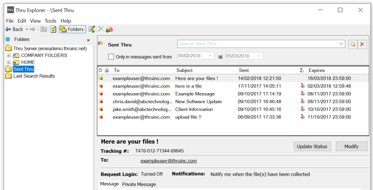373x190 pixels.
Task: Select HOME folder in tree
Action: (28, 62)
